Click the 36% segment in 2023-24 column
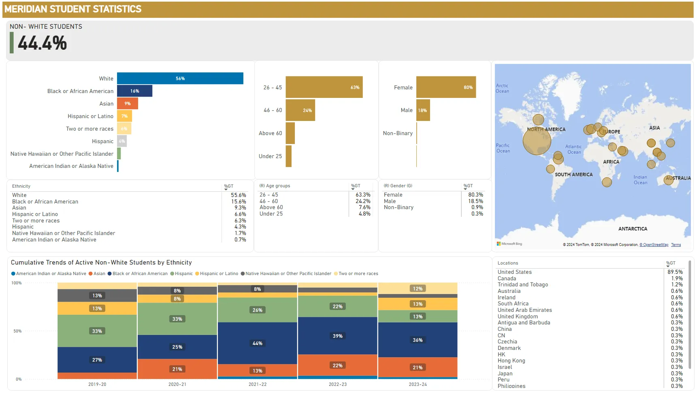 click(418, 340)
